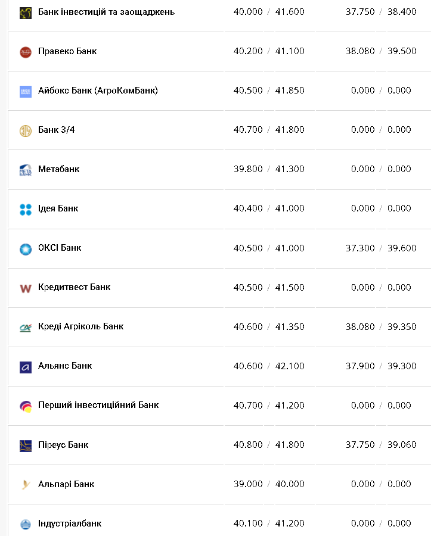Image resolution: width=431 pixels, height=536 pixels.
Task: Click the ОКСІ Банк logo icon
Action: tap(25, 248)
